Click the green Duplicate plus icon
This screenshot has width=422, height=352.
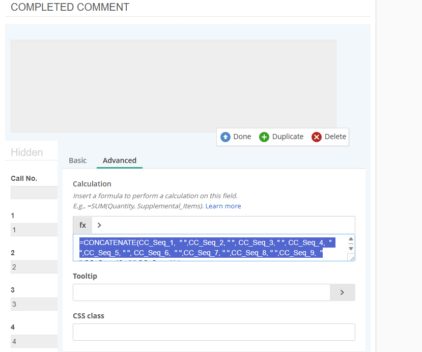pyautogui.click(x=264, y=137)
